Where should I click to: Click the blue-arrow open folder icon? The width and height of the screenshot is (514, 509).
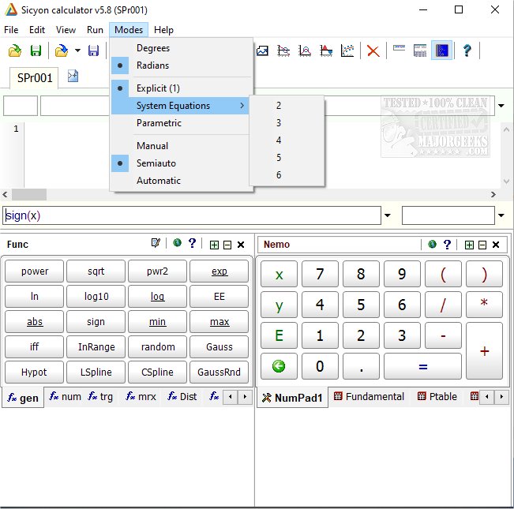coord(62,51)
